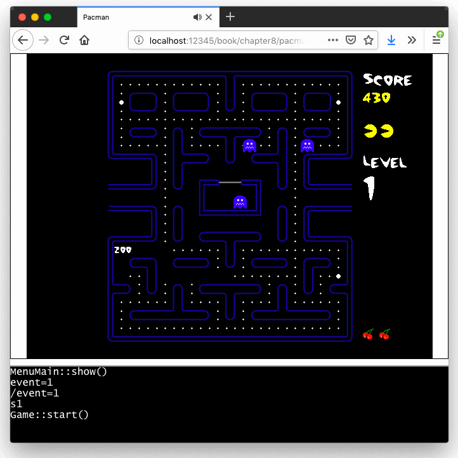Click the second Pacman life icon
This screenshot has width=458, height=458.
click(x=387, y=131)
